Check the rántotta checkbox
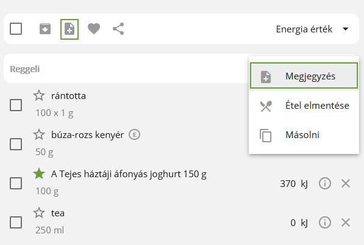364x245 pixels. pyautogui.click(x=16, y=105)
